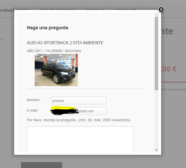Click the dimmed plus icon on left sidebar

point(2,40)
